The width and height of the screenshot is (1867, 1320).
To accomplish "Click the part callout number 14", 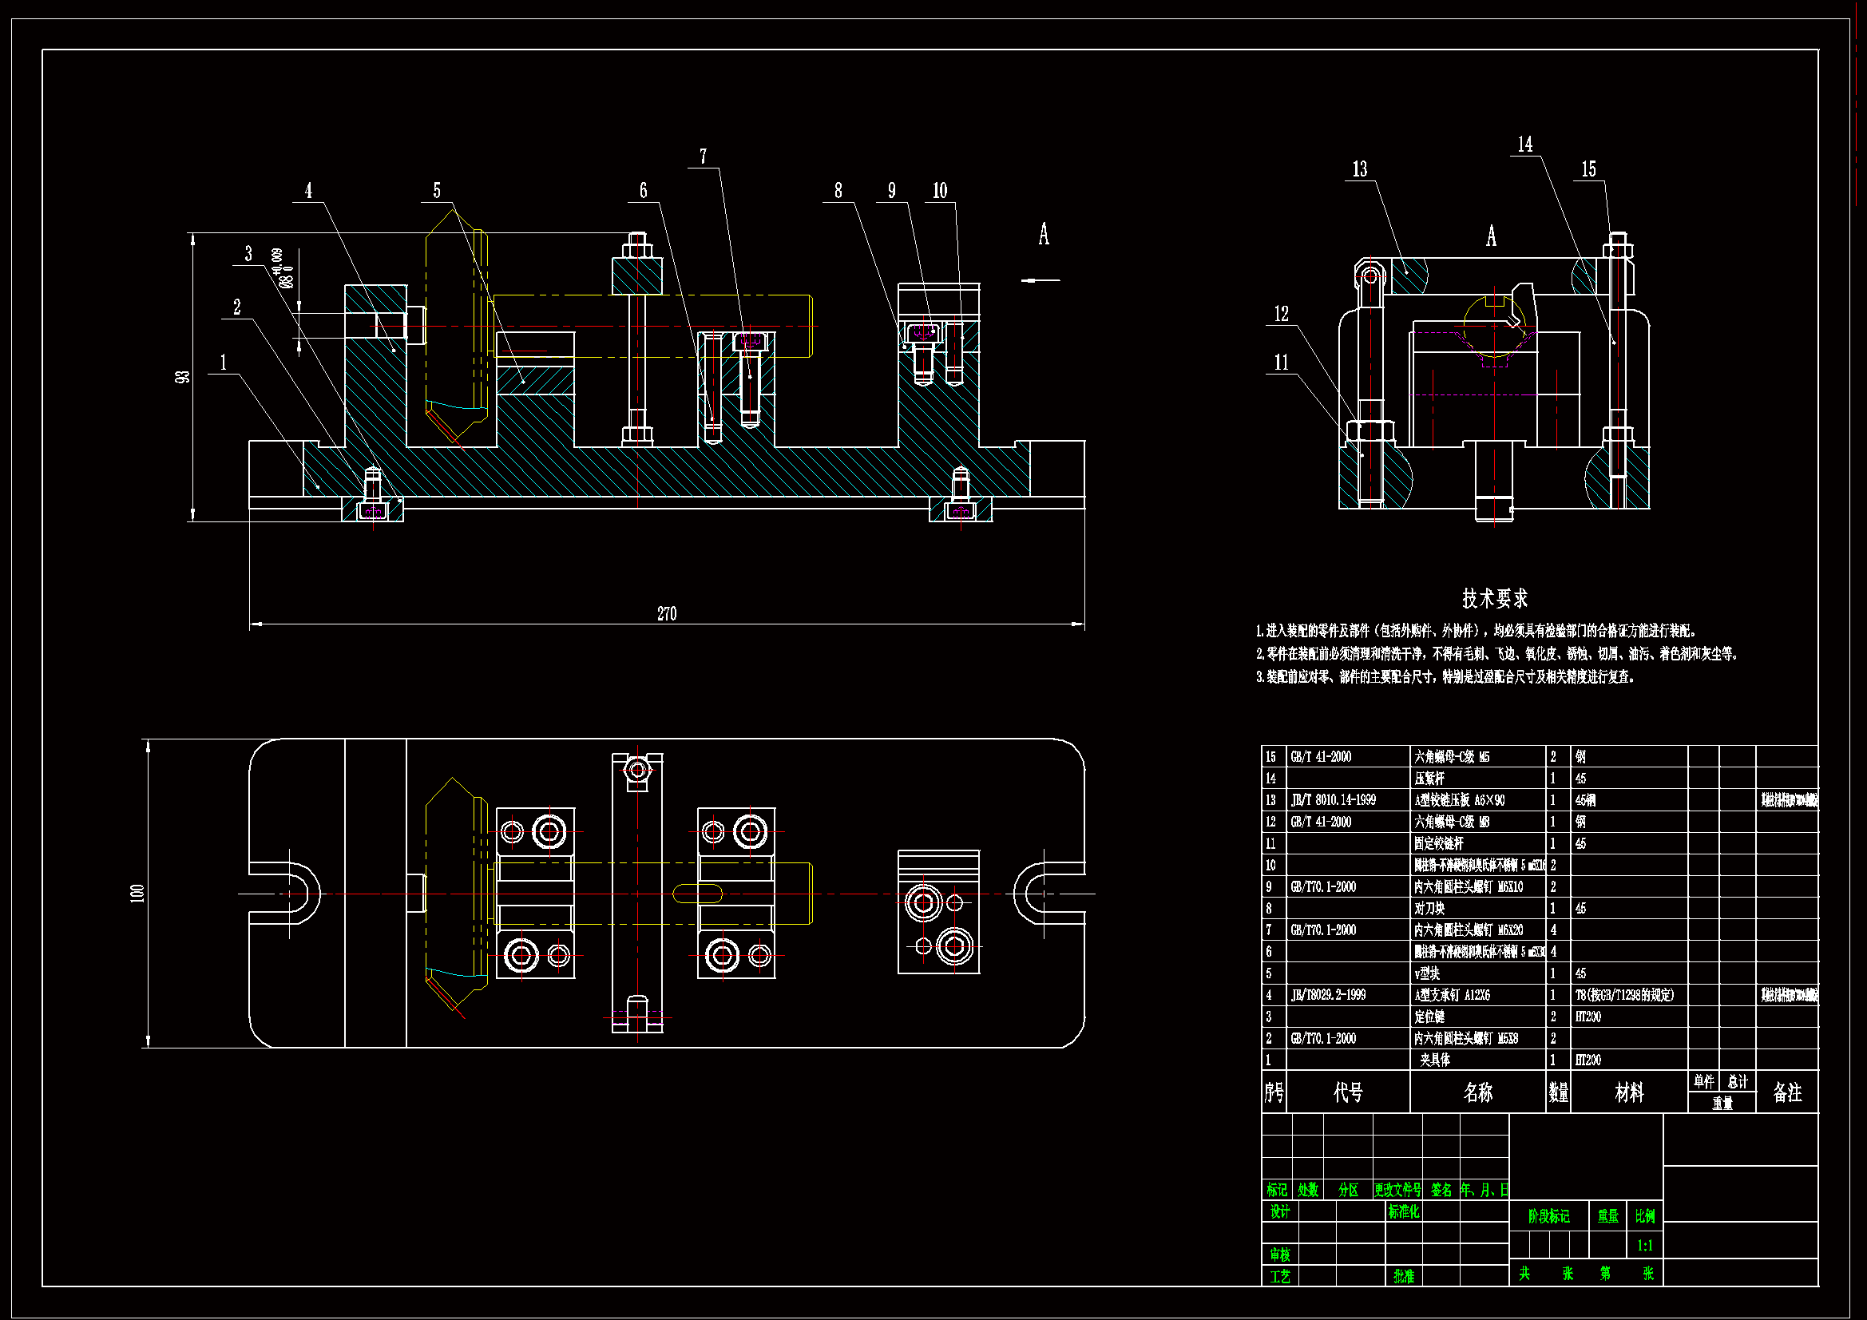I will (x=1524, y=145).
